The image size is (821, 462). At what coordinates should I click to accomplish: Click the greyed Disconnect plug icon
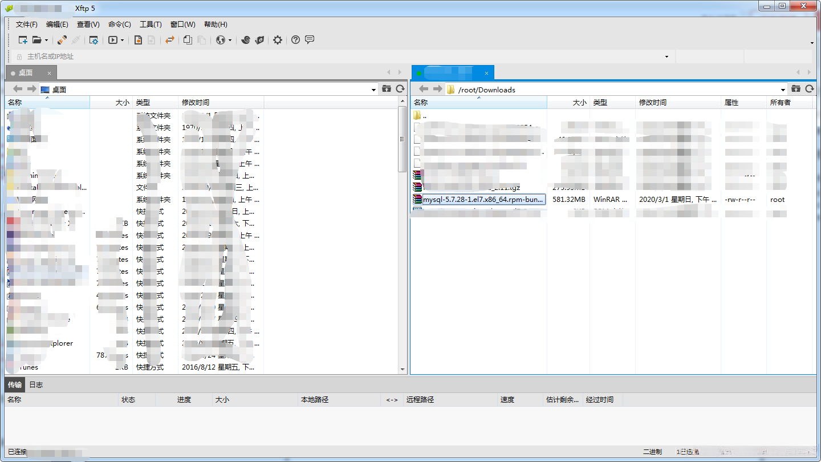click(x=76, y=40)
